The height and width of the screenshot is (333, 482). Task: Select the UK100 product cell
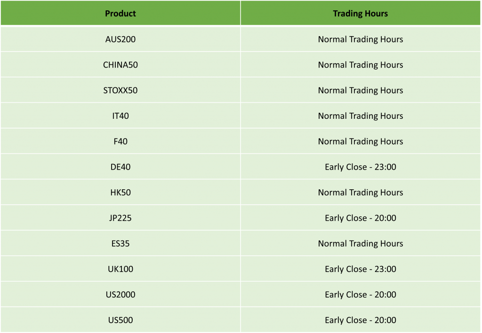pyautogui.click(x=120, y=269)
